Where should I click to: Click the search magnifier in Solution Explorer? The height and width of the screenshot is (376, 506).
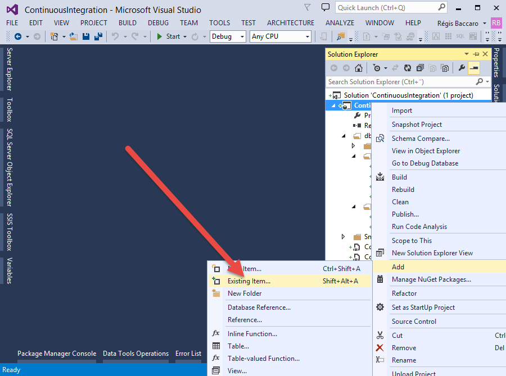click(x=480, y=82)
